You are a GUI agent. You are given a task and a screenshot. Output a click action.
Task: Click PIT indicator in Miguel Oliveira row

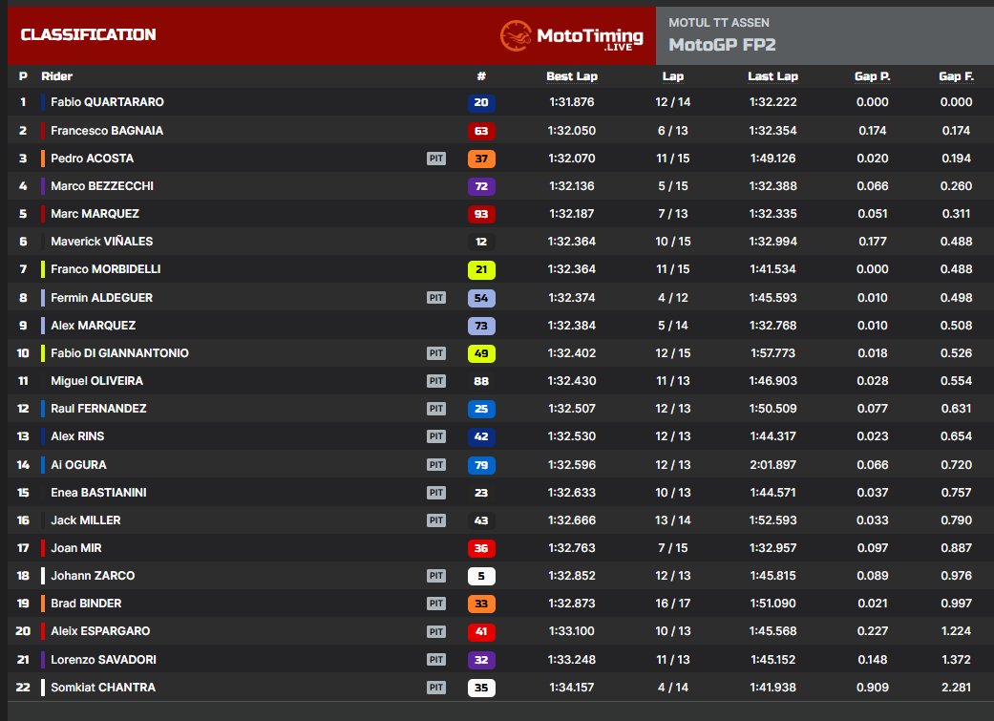point(436,381)
